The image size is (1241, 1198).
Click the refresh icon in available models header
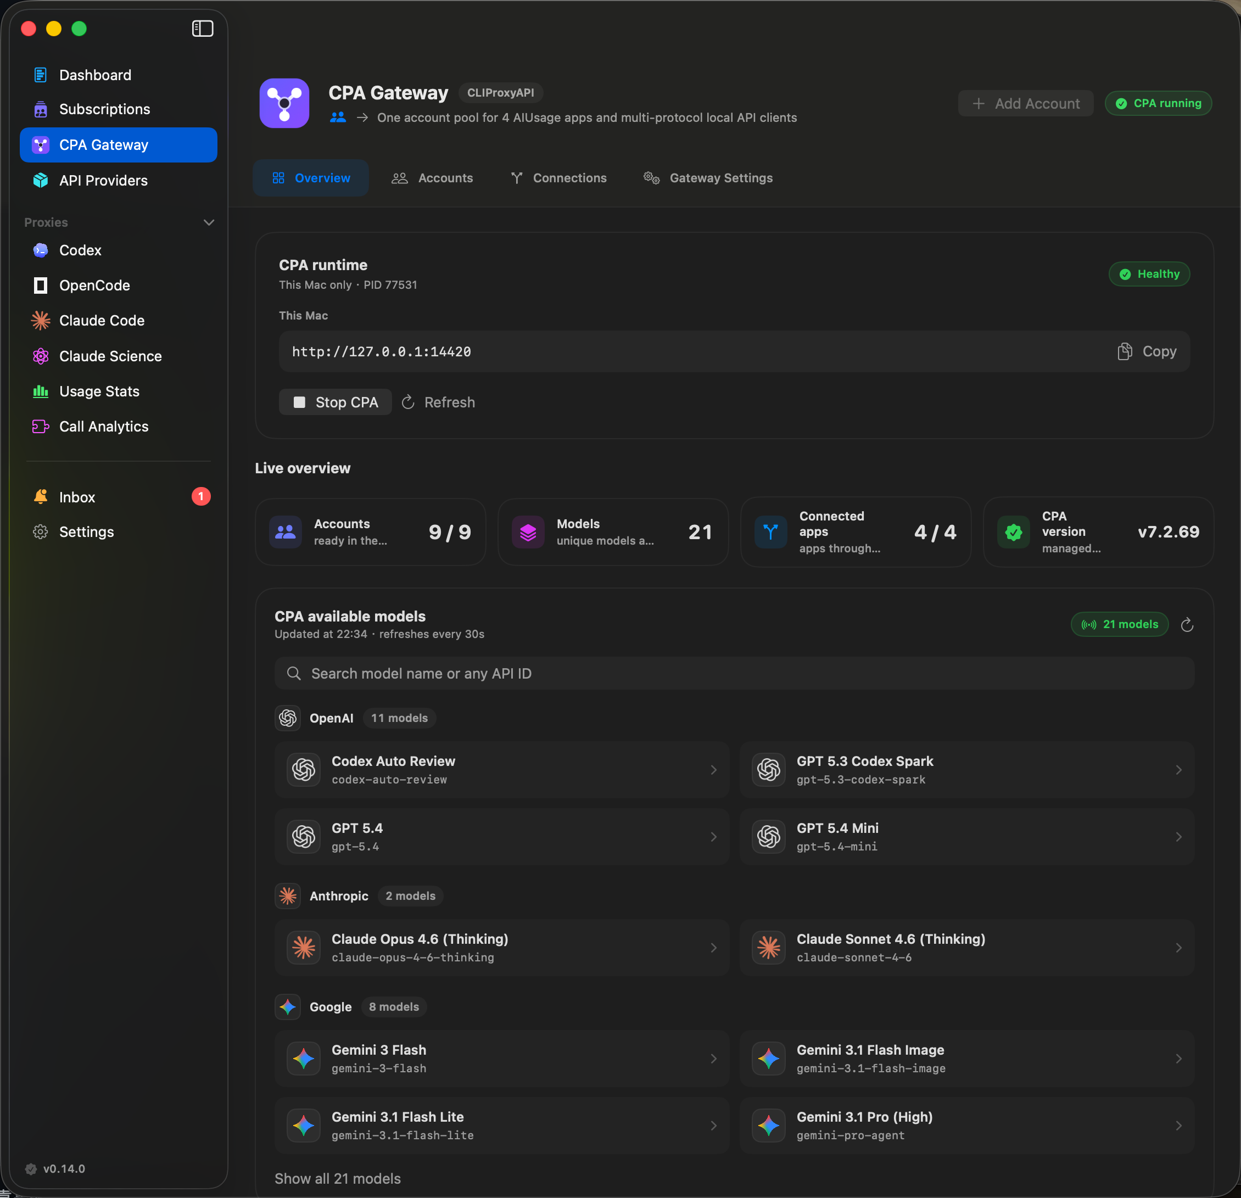(1187, 625)
